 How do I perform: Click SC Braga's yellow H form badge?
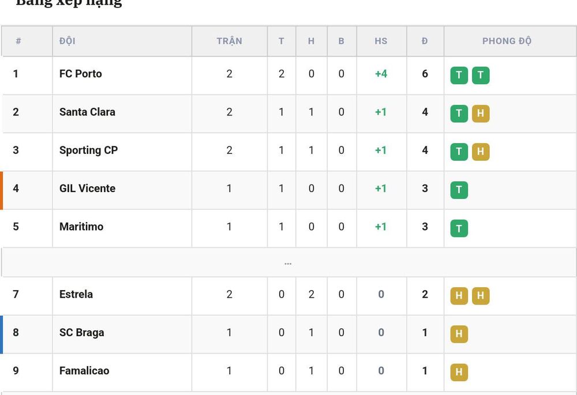point(459,334)
